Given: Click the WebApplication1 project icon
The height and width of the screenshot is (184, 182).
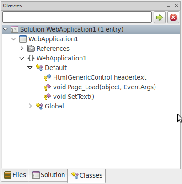Looking at the screenshot, I should pyautogui.click(x=23, y=39).
